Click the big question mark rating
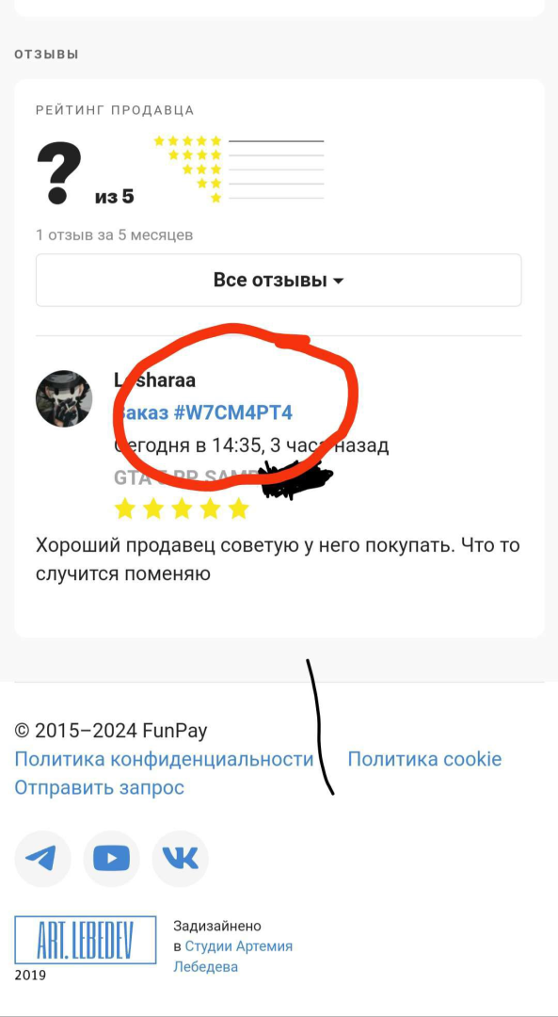 coord(59,172)
